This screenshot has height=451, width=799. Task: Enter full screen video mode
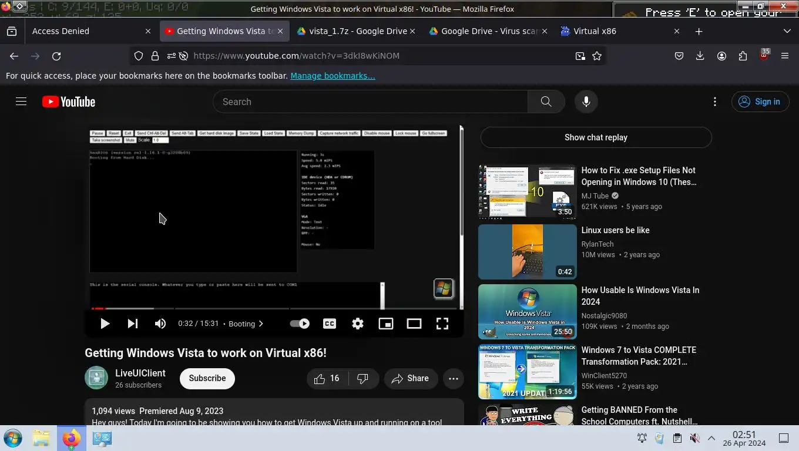(x=442, y=324)
